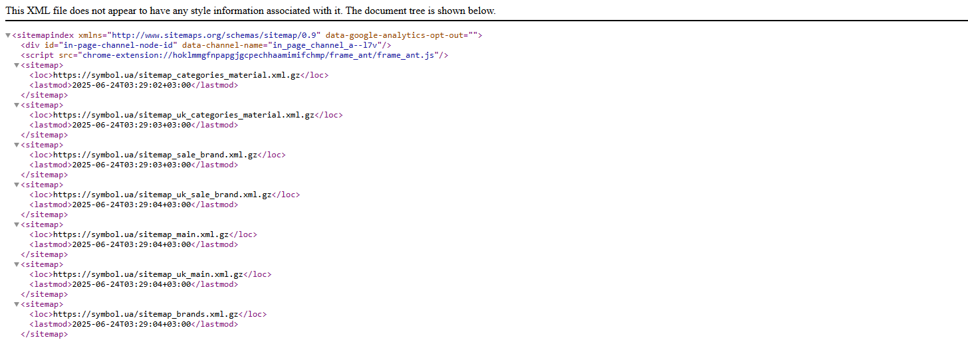Viewport: 968px width, 340px height.
Task: Click the URL https://symbol.ua/sitemap_main.xml.gz
Action: tap(140, 234)
